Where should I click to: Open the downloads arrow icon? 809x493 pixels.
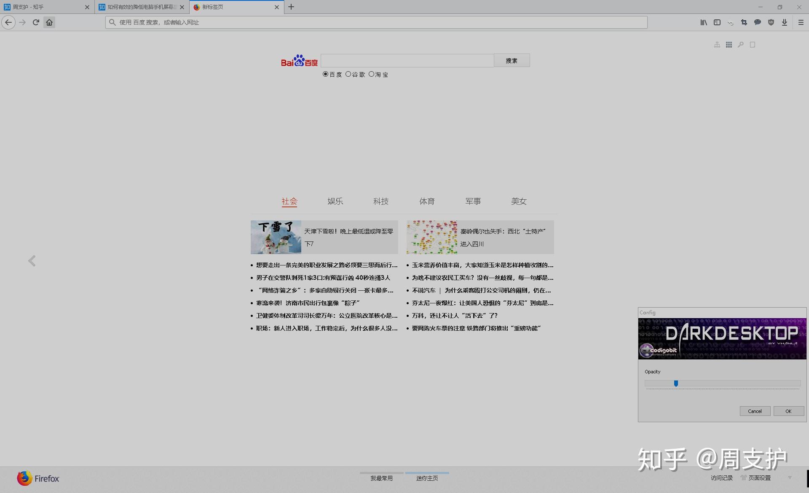[785, 22]
